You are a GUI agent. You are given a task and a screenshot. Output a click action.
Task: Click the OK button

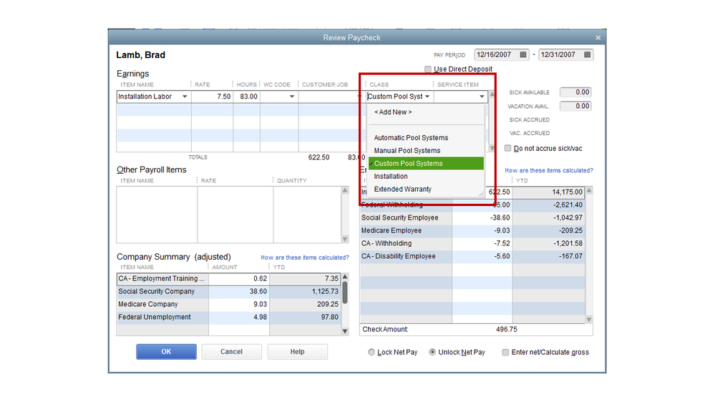(x=166, y=352)
